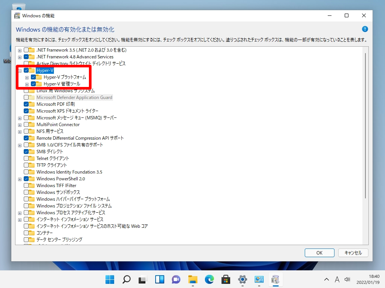Expand Windows プロセス アクティブ化サービス node
The height and width of the screenshot is (288, 385).
(20, 213)
